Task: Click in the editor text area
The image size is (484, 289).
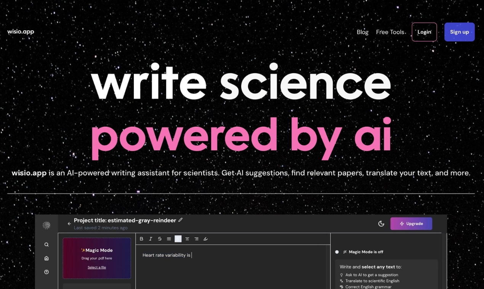Action: [233, 267]
